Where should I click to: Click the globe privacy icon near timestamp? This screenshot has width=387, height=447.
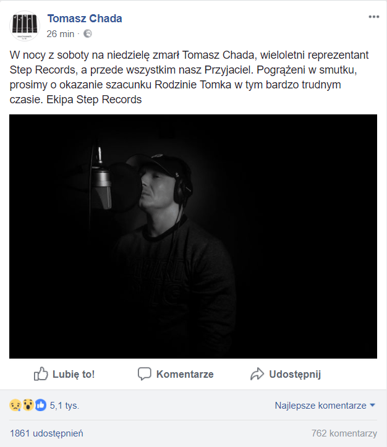(x=87, y=33)
